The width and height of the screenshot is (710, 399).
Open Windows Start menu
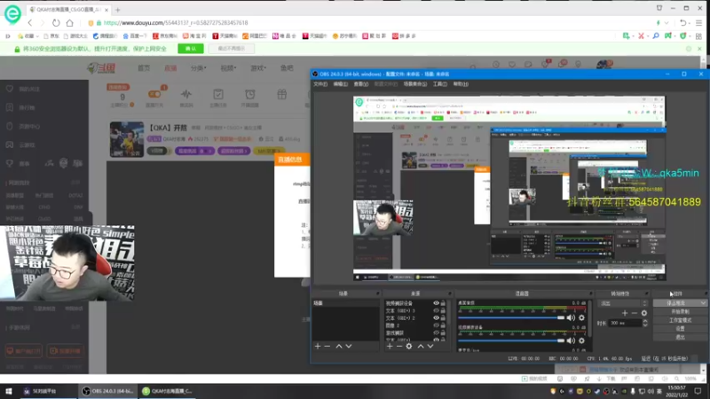[9, 391]
